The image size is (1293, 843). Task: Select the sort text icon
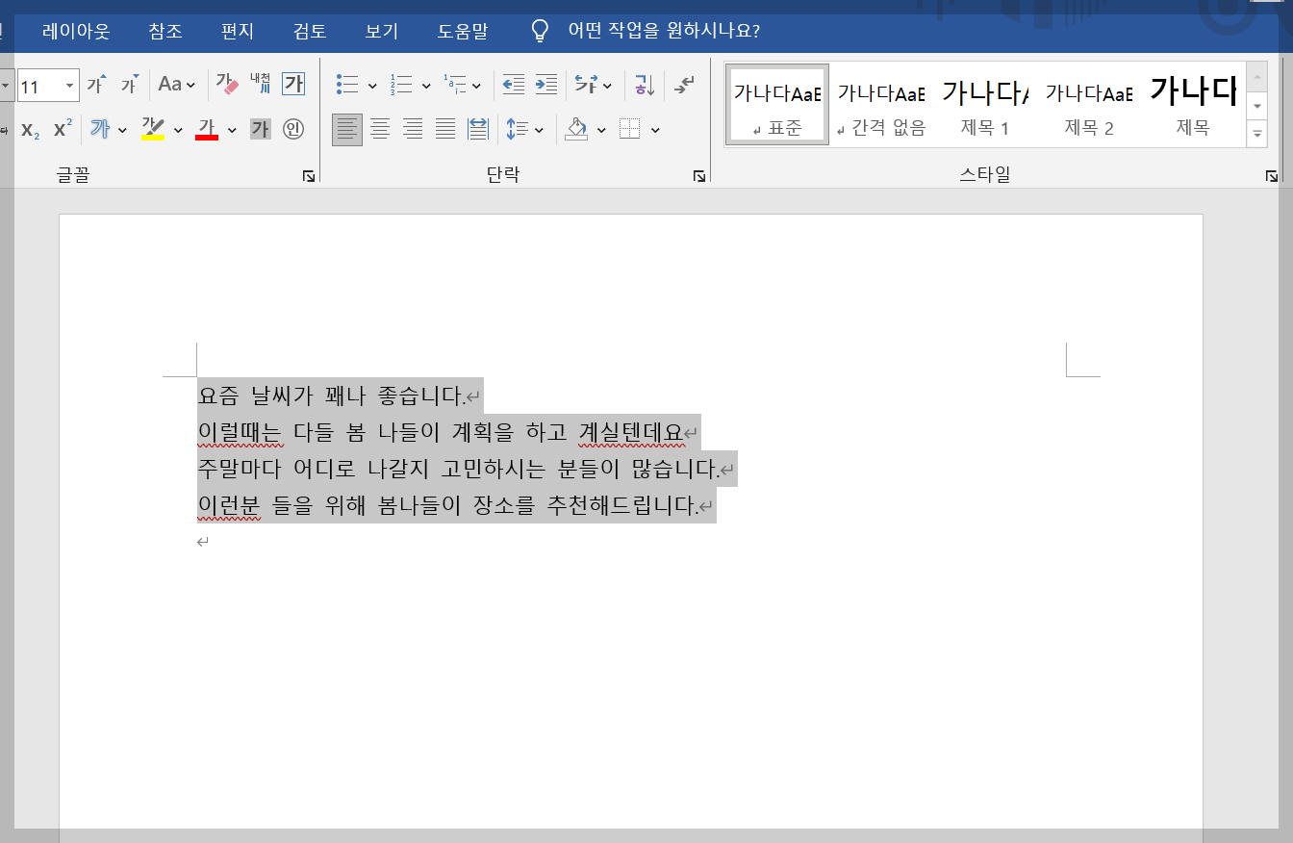point(643,84)
